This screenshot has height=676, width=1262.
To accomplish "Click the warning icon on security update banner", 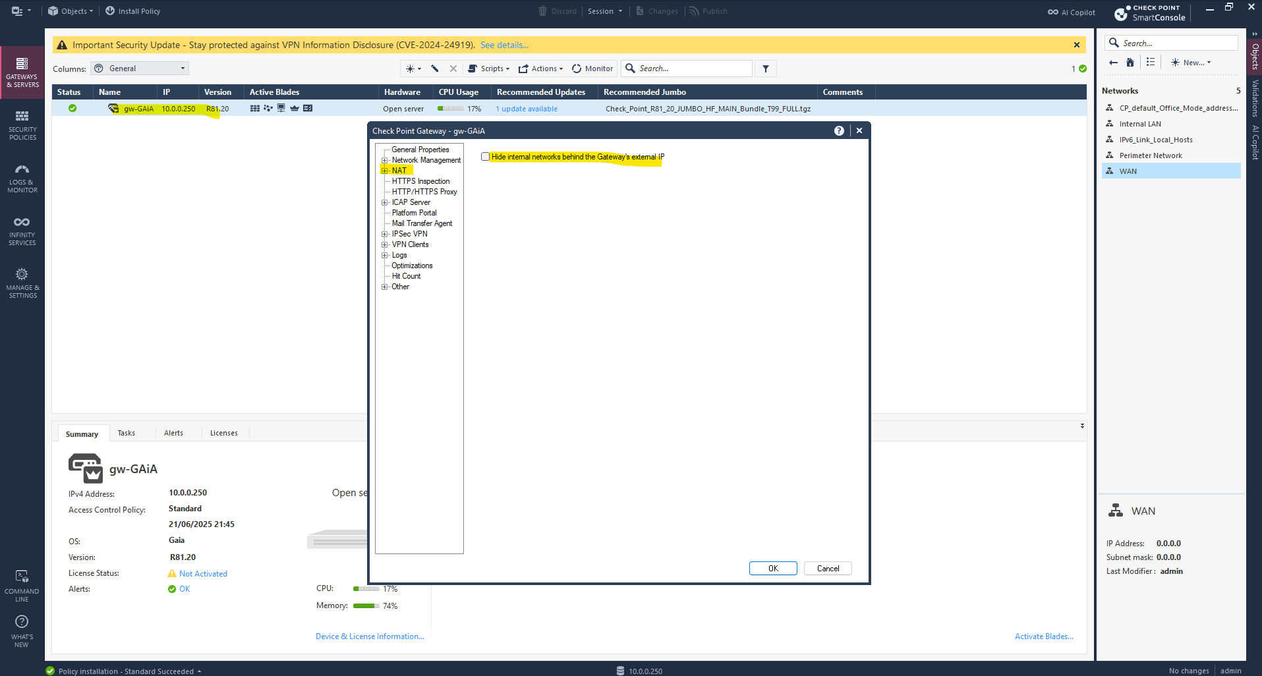I will 62,45.
